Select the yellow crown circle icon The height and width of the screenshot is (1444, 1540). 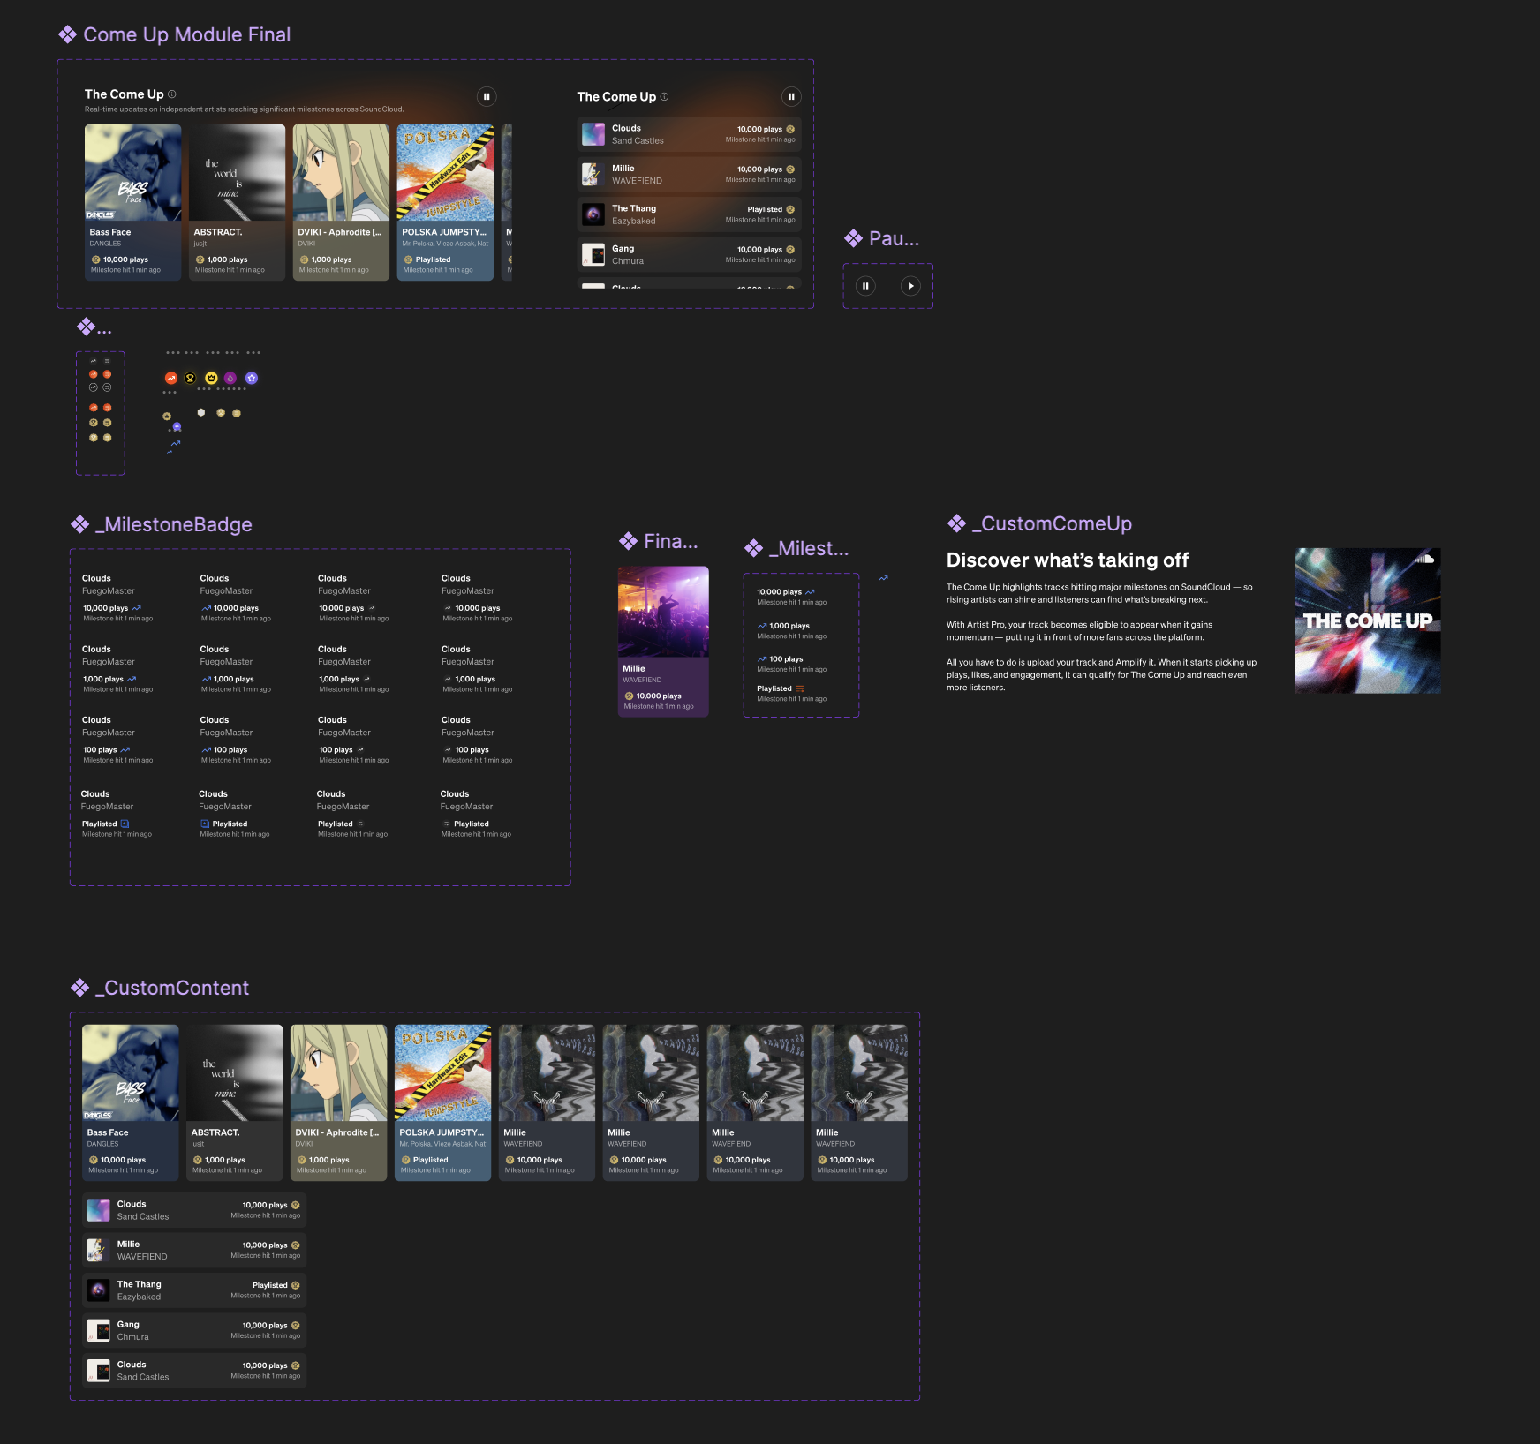click(x=211, y=378)
